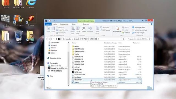The image size is (176, 99).
Task: Go forward with the forward arrow
Action: (51, 39)
